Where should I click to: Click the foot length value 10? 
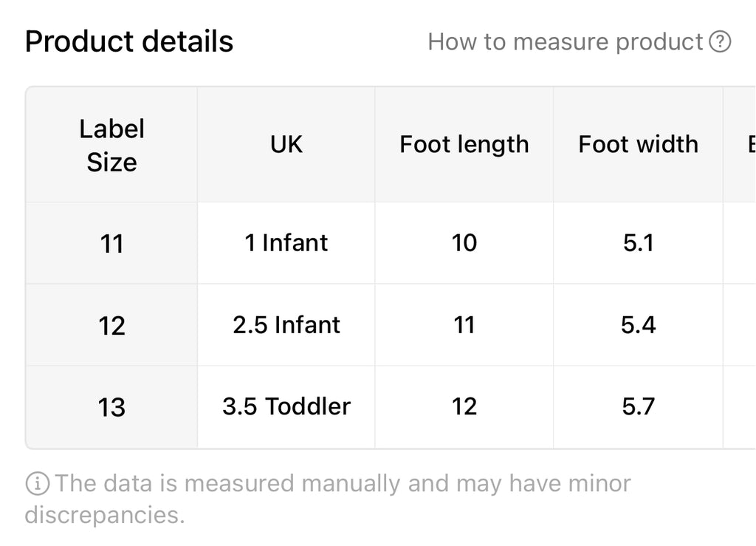464,243
